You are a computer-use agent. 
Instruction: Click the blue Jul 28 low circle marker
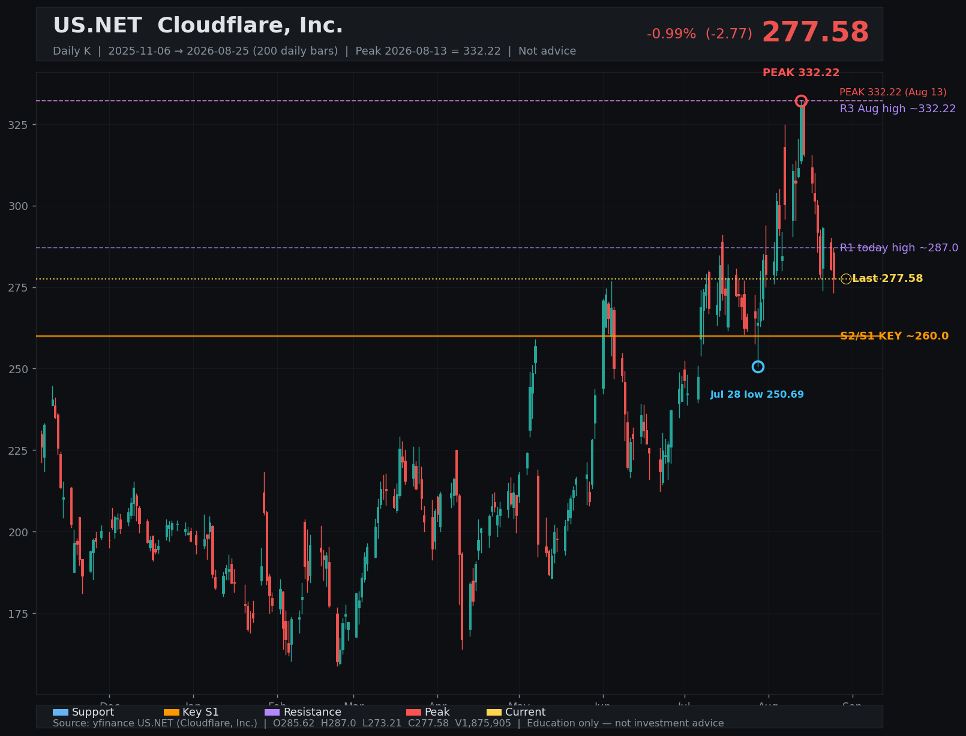(758, 367)
